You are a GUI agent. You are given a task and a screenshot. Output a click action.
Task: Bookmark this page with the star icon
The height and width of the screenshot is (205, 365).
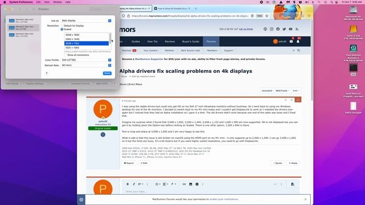[x=267, y=16]
